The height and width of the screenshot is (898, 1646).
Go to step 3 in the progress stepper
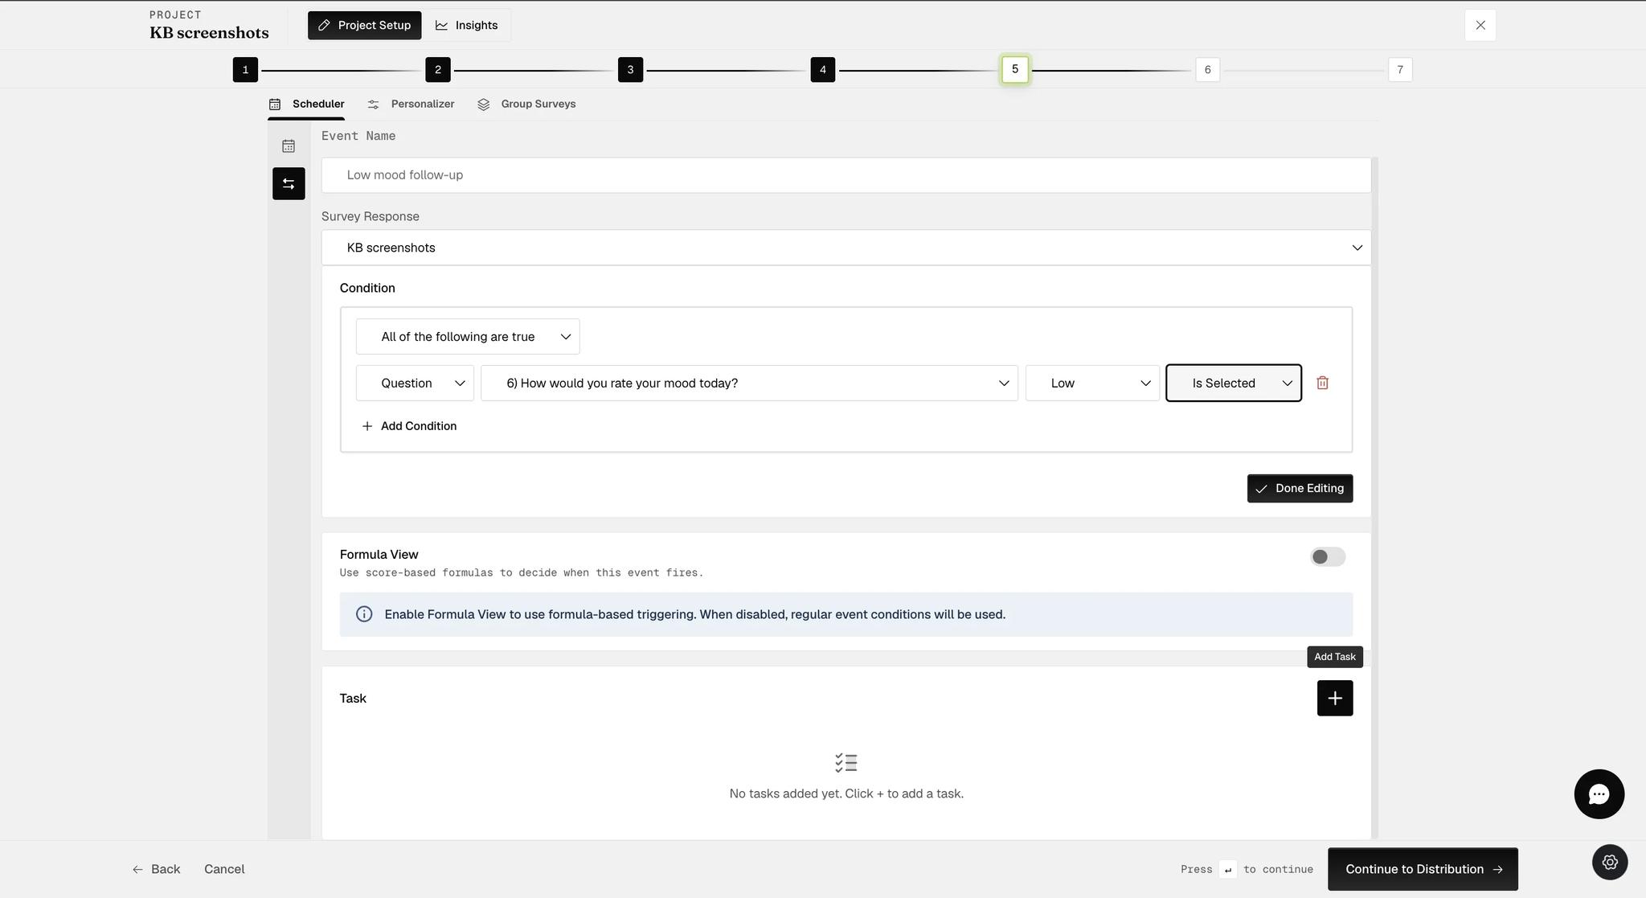pos(630,70)
